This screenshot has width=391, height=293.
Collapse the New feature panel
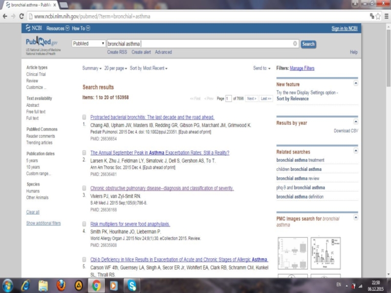point(356,83)
